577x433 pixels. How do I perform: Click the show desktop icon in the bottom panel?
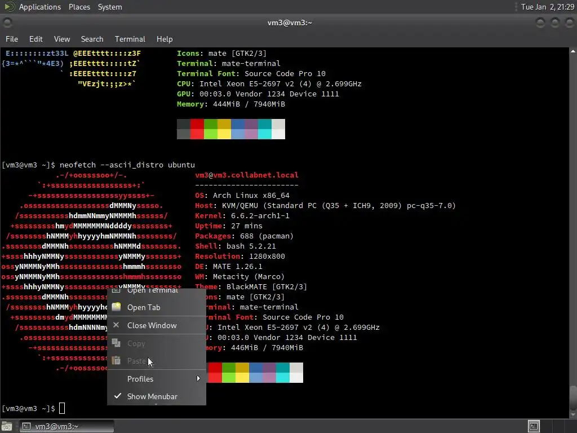pyautogui.click(x=7, y=426)
